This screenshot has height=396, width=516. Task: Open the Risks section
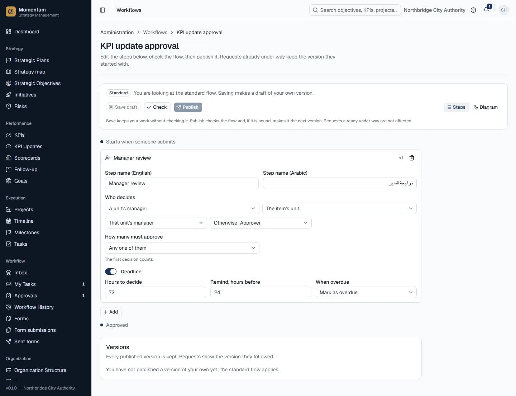46,106
